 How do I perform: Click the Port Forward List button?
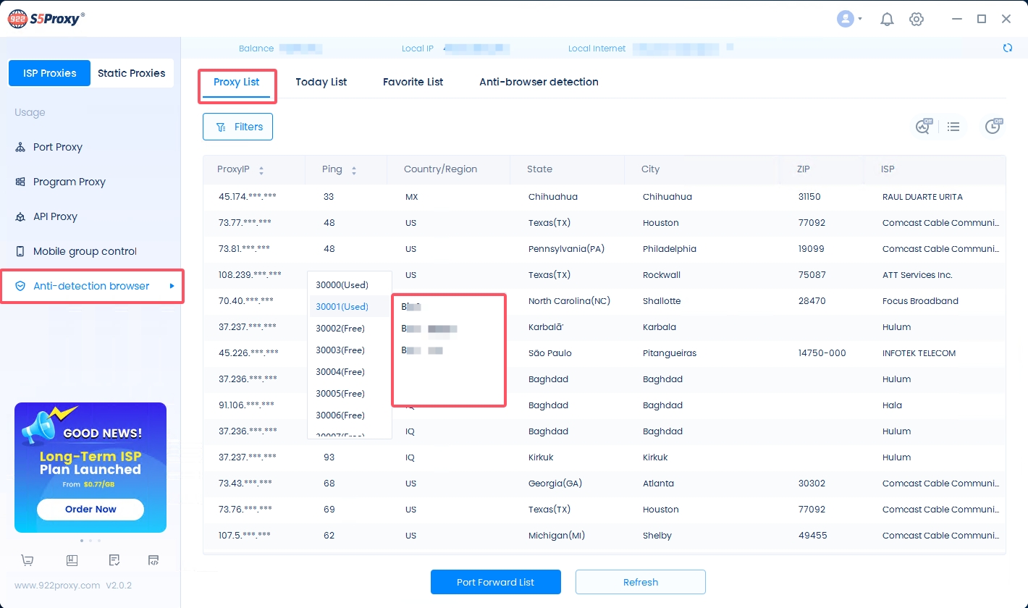(495, 582)
